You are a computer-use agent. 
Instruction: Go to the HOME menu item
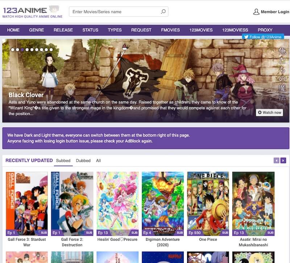13,30
